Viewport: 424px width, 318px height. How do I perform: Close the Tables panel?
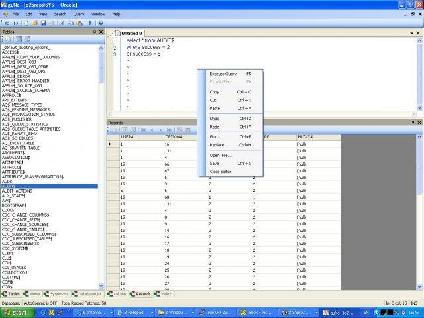(x=101, y=32)
